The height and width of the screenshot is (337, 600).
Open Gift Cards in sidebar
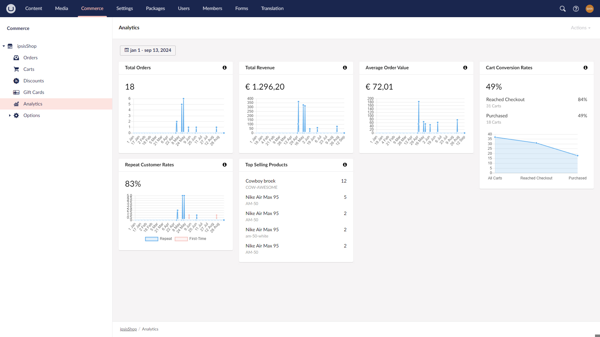click(33, 92)
